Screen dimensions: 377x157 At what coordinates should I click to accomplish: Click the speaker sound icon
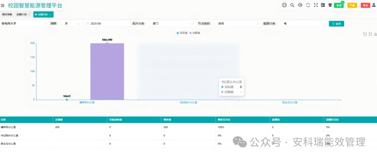tap(300, 5)
